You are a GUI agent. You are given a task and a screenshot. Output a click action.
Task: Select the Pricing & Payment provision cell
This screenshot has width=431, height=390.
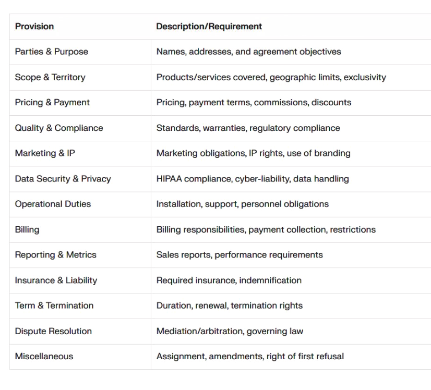(52, 103)
